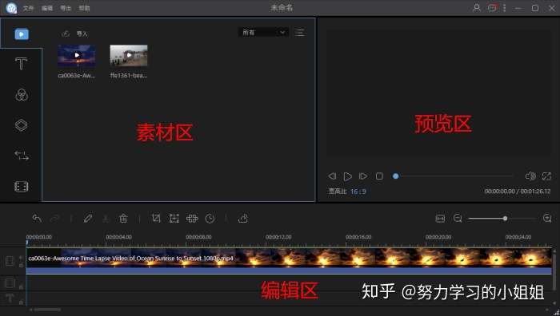The width and height of the screenshot is (560, 316).
Task: Click the 导入 import button label
Action: (x=82, y=34)
